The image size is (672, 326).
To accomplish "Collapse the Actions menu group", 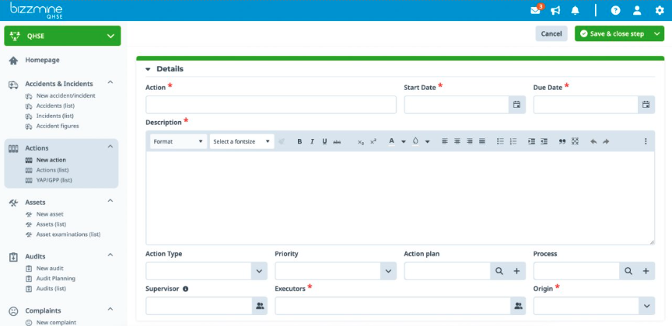I will (110, 147).
